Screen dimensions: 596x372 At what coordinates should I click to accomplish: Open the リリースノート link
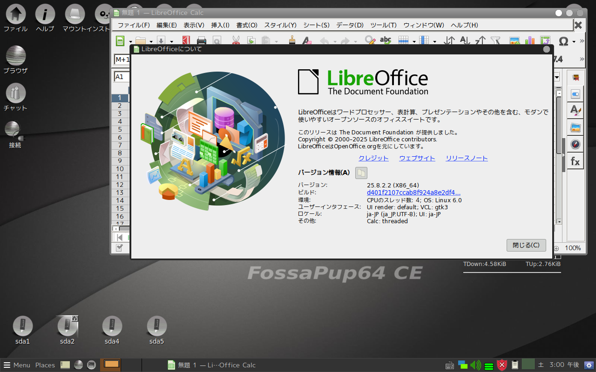467,158
